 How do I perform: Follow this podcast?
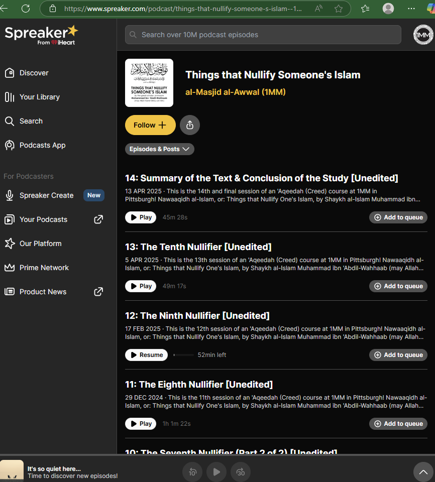pyautogui.click(x=150, y=125)
